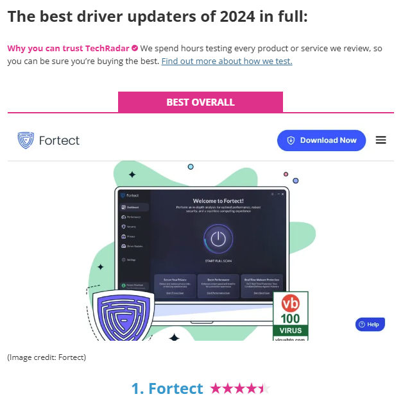Click the Fortect star rating

(240, 389)
